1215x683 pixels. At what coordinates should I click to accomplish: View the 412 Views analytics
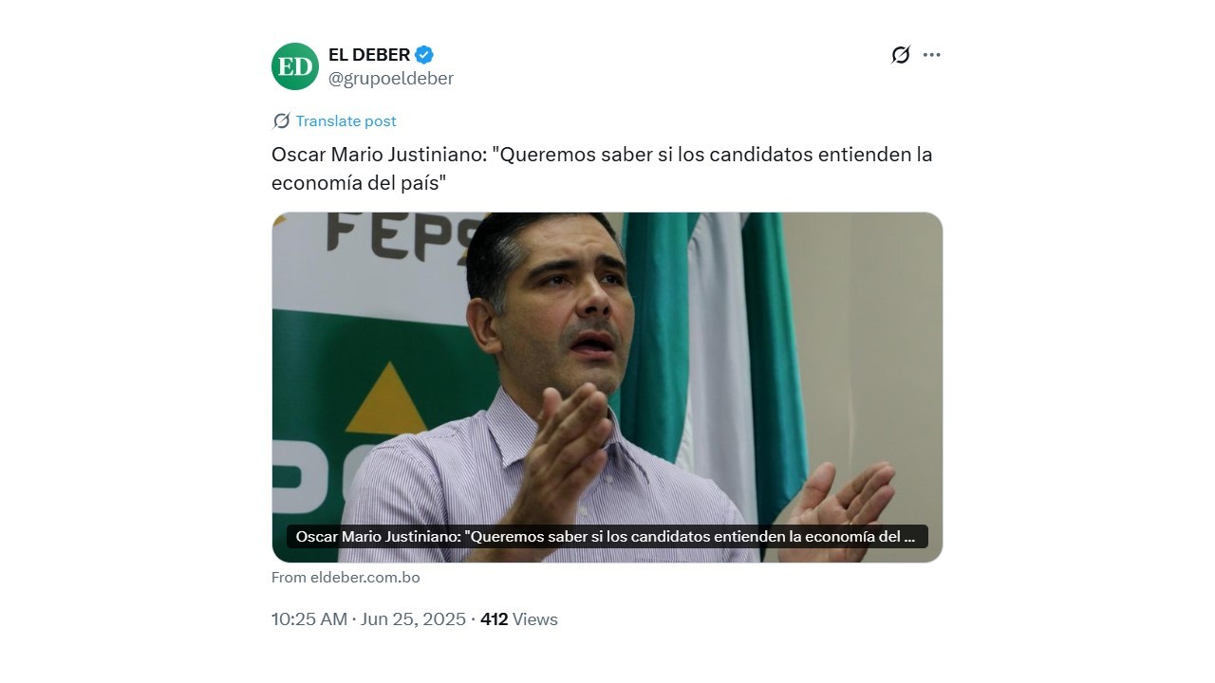pos(519,619)
